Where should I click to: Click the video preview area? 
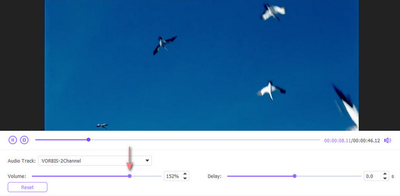pyautogui.click(x=201, y=65)
